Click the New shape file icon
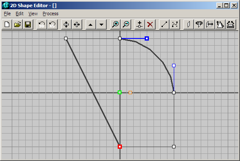Viewport: 240px width, 161px height. [7, 25]
